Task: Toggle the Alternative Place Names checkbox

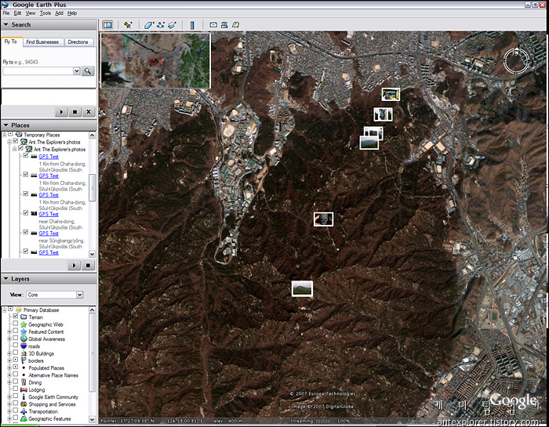Action: click(16, 375)
